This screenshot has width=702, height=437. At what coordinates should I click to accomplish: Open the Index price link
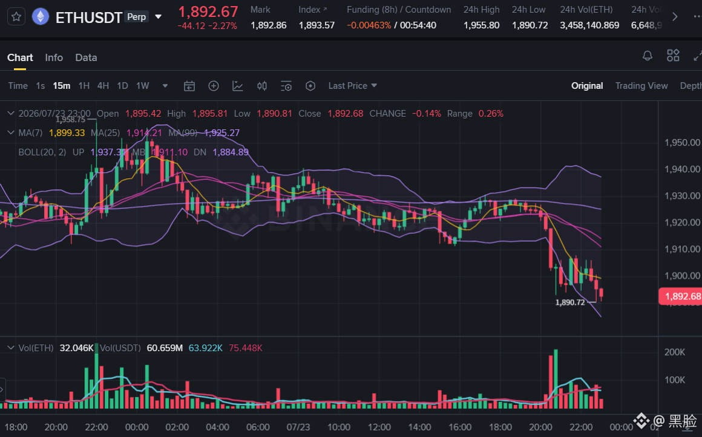(312, 10)
